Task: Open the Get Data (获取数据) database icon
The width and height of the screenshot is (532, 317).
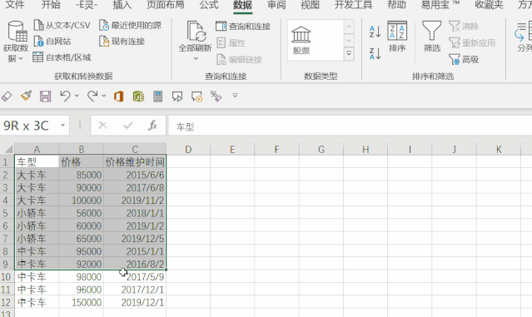Action: [x=17, y=31]
